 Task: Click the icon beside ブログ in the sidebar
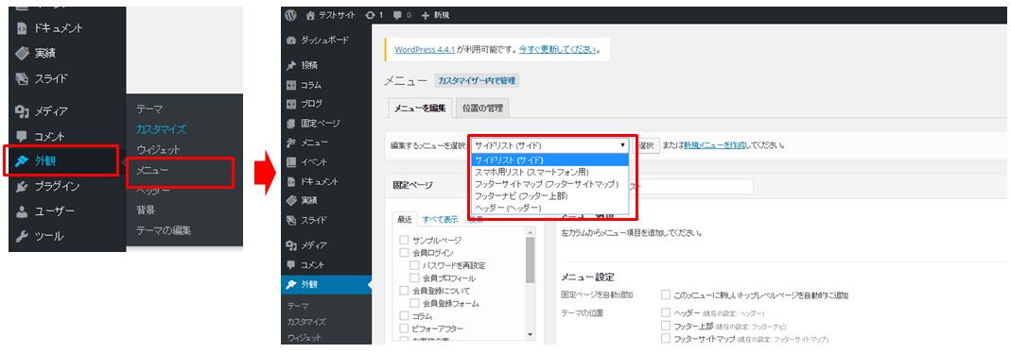pyautogui.click(x=291, y=104)
